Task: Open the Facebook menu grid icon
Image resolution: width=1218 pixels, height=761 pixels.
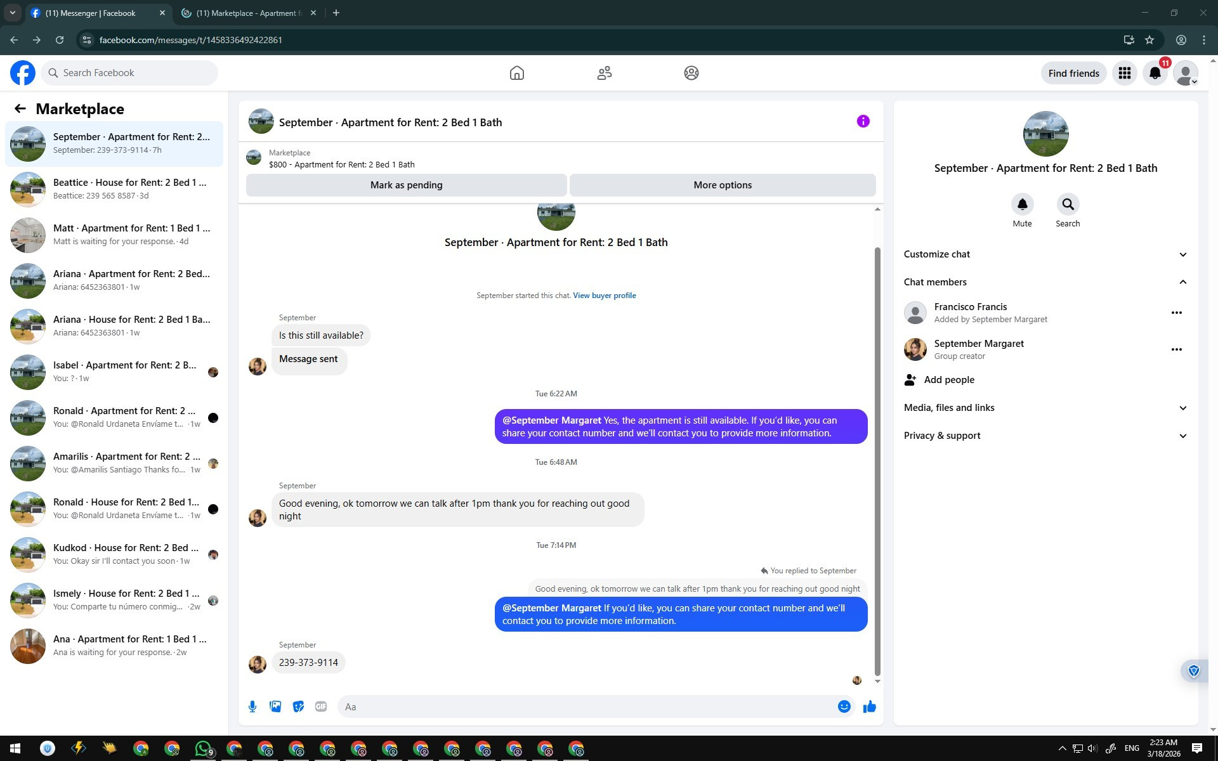Action: (1125, 73)
